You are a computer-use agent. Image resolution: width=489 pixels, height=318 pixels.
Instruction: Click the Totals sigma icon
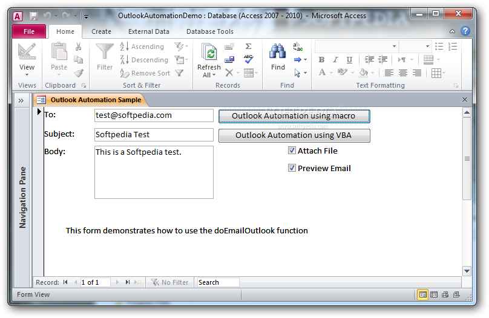pos(248,47)
